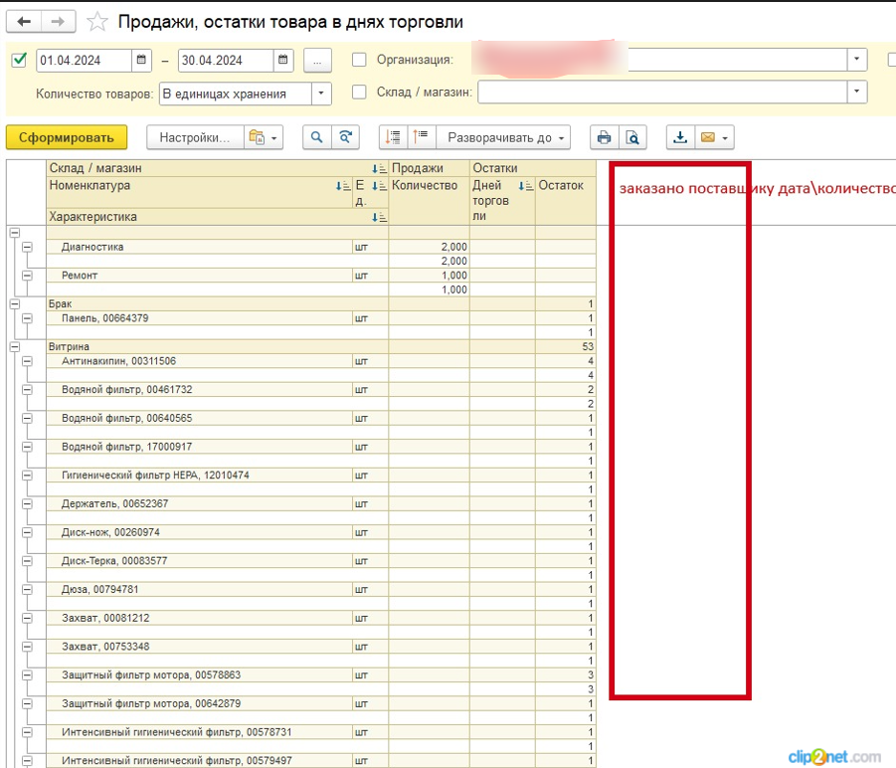The height and width of the screenshot is (768, 896).
Task: Open the Настройки... button
Action: [x=194, y=137]
